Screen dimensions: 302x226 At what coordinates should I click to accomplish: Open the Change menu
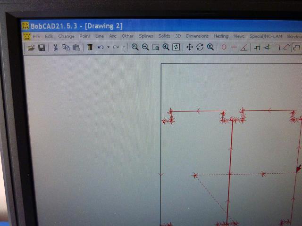click(x=66, y=36)
